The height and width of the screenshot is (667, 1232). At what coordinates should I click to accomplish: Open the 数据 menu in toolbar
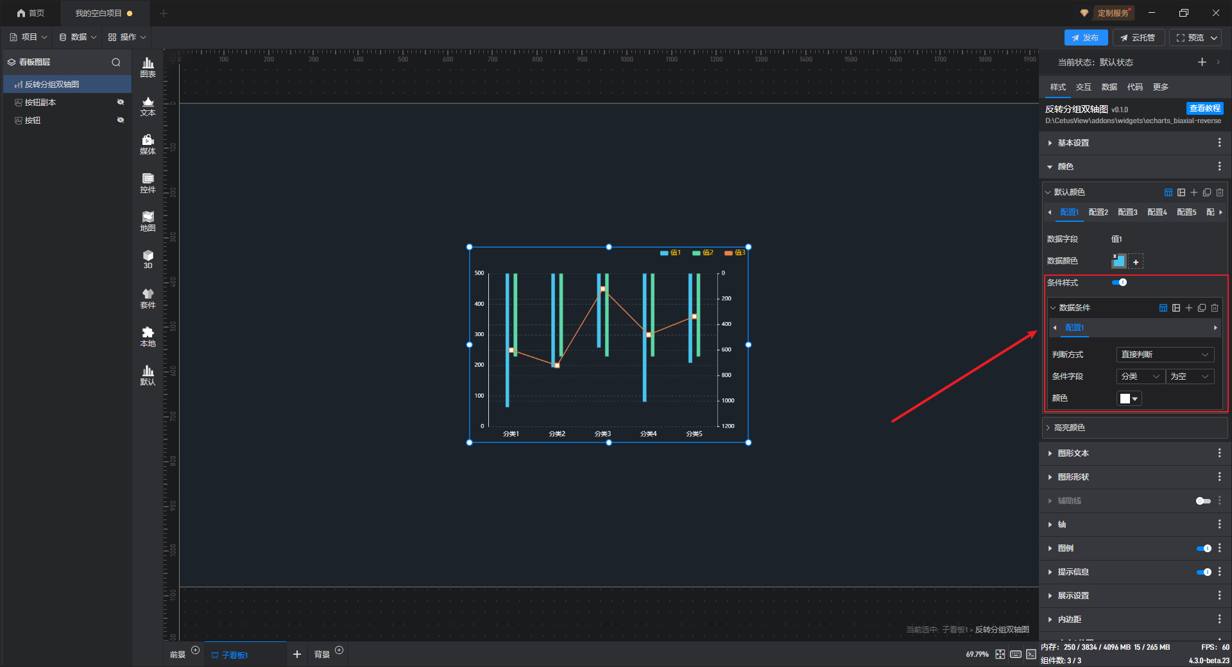[78, 37]
